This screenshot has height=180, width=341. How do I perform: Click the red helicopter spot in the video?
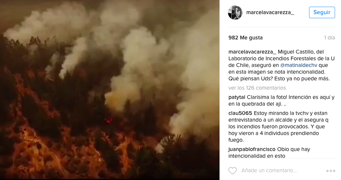click(x=109, y=120)
